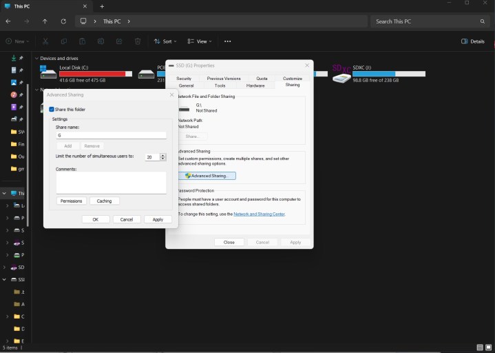Collapse the Devices and drives group
The height and width of the screenshot is (353, 495).
point(36,59)
